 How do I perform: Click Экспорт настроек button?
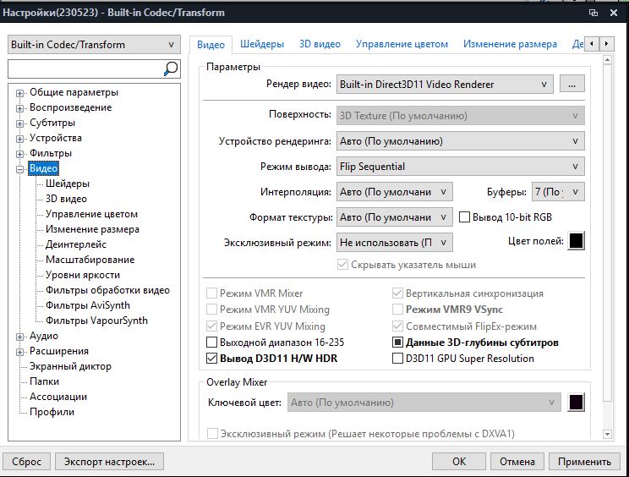109,462
